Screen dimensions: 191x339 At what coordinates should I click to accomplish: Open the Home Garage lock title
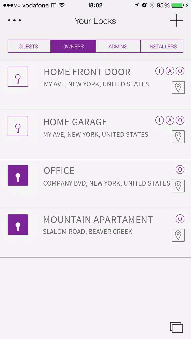tap(75, 122)
